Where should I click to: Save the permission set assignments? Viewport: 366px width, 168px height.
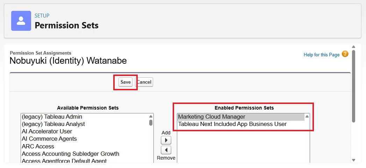click(125, 82)
